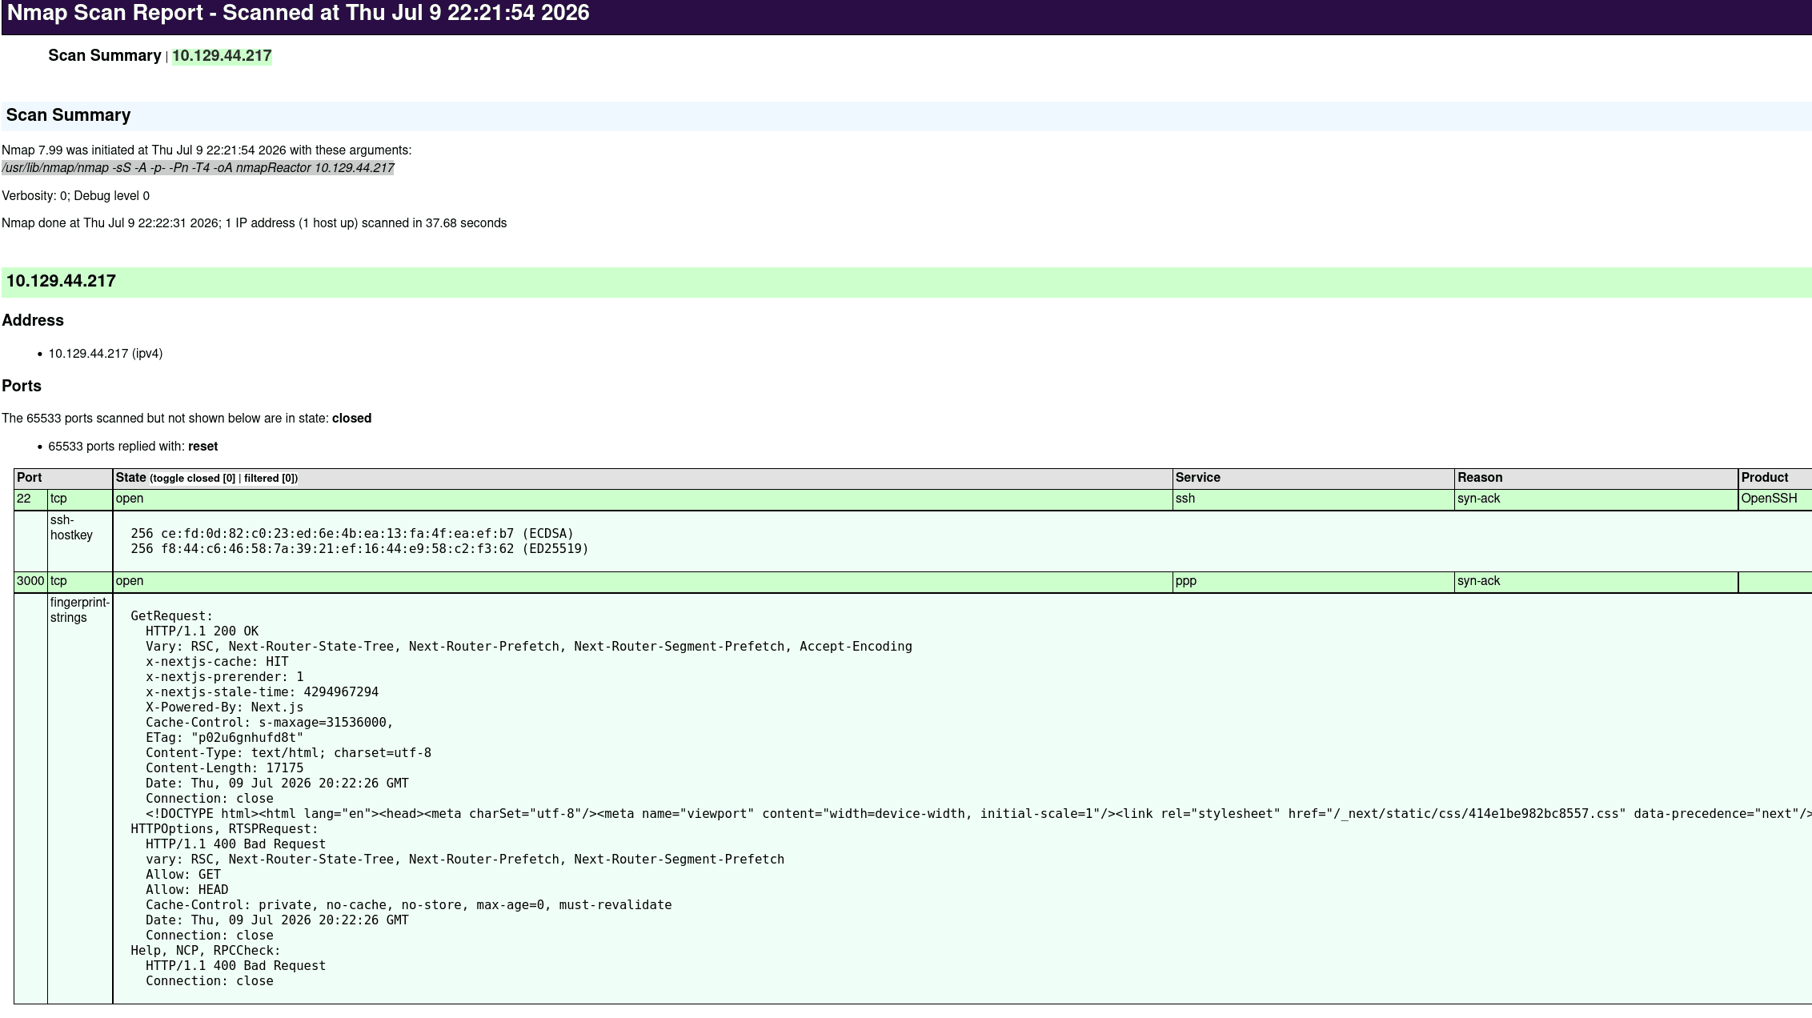Select port number 22 cell
The height and width of the screenshot is (1018, 1812).
pos(30,499)
